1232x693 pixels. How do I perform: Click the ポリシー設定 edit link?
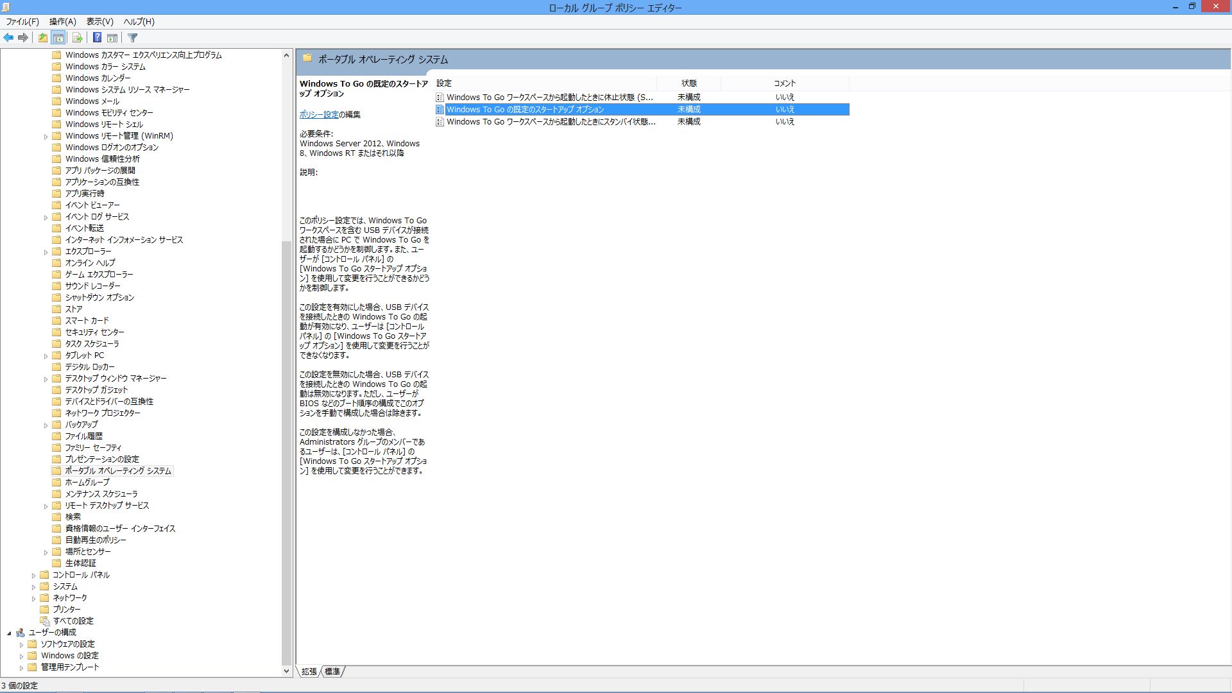pos(318,114)
